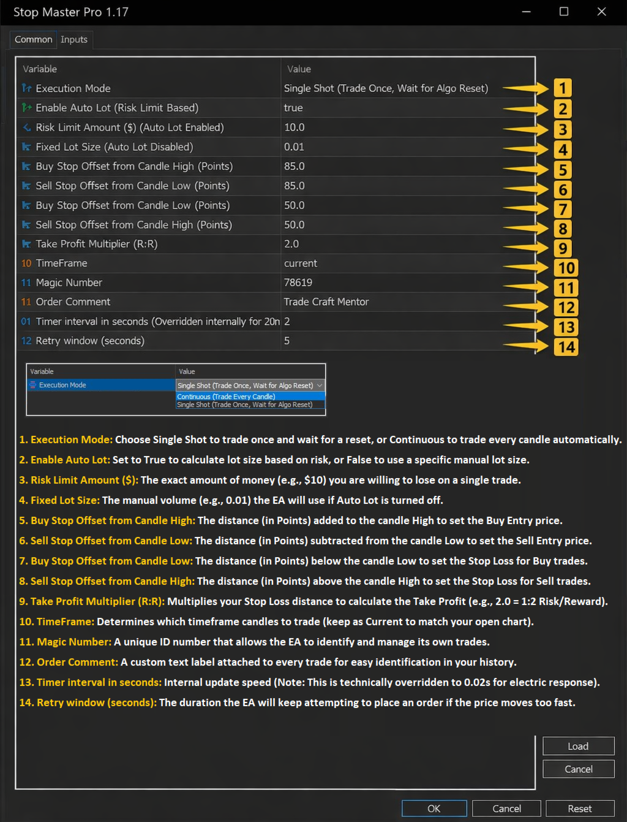Image resolution: width=627 pixels, height=822 pixels.
Task: Click the Risk Limit Amount row icon
Action: coord(26,127)
